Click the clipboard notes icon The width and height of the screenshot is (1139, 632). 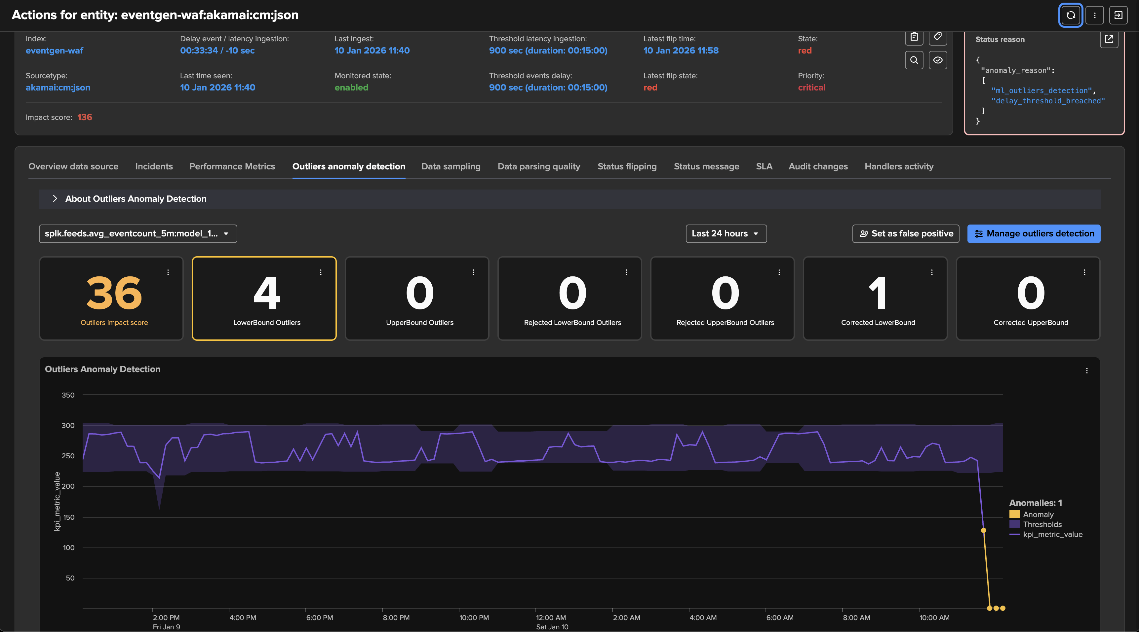coord(914,37)
